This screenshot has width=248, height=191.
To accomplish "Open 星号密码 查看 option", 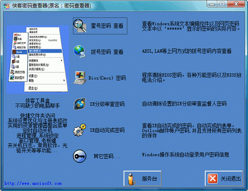I will click(107, 26).
